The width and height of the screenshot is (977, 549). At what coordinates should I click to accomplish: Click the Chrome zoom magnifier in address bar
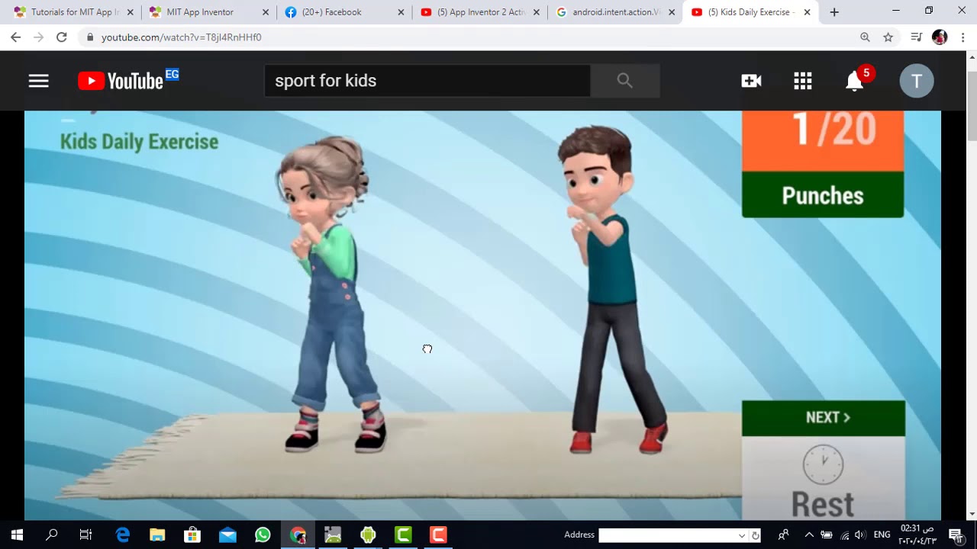point(865,37)
